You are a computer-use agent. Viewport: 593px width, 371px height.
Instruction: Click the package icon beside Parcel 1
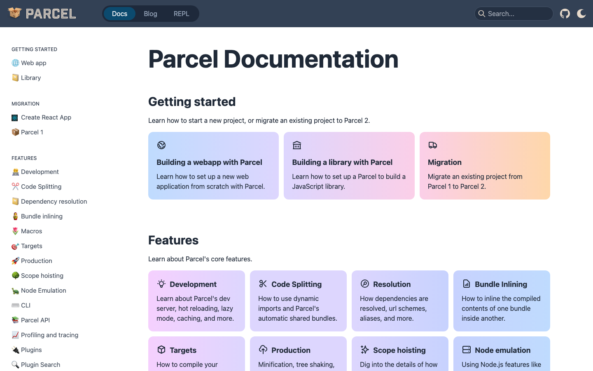(15, 132)
